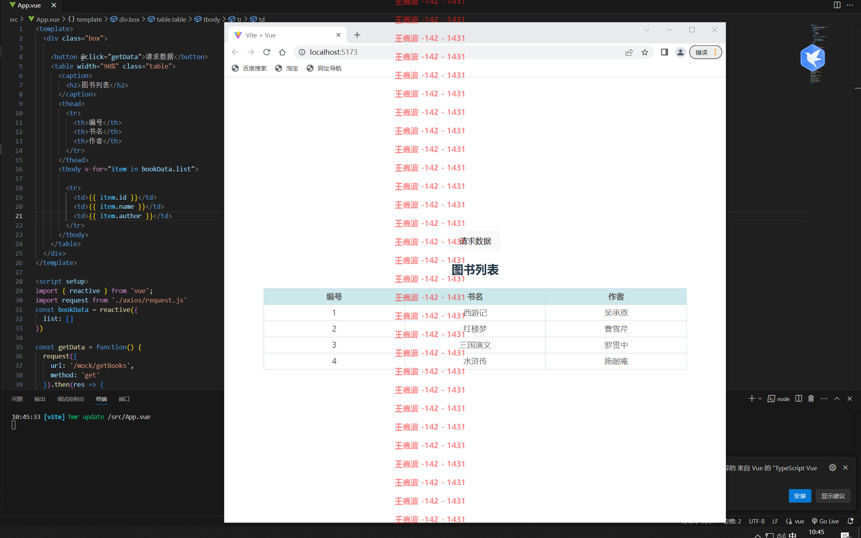
Task: Open the editor more actions menu
Action: [x=850, y=5]
